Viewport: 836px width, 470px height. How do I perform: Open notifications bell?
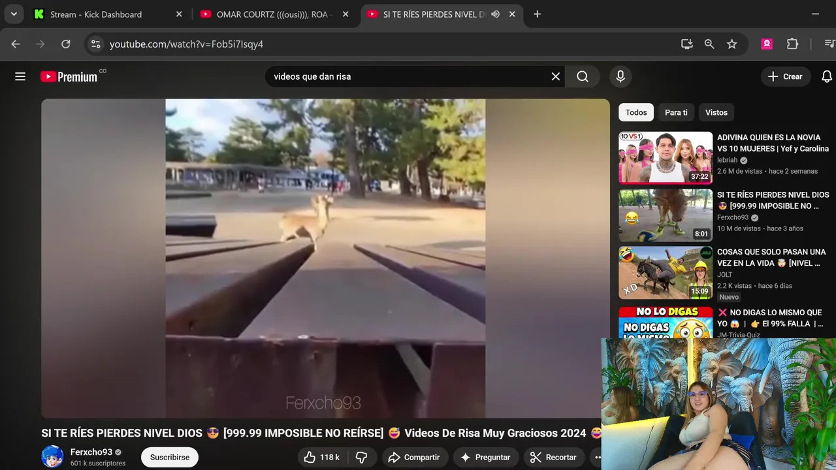point(827,76)
